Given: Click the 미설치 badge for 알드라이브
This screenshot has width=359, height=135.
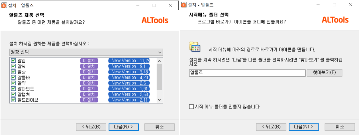Looking at the screenshot, I should click(x=89, y=100).
